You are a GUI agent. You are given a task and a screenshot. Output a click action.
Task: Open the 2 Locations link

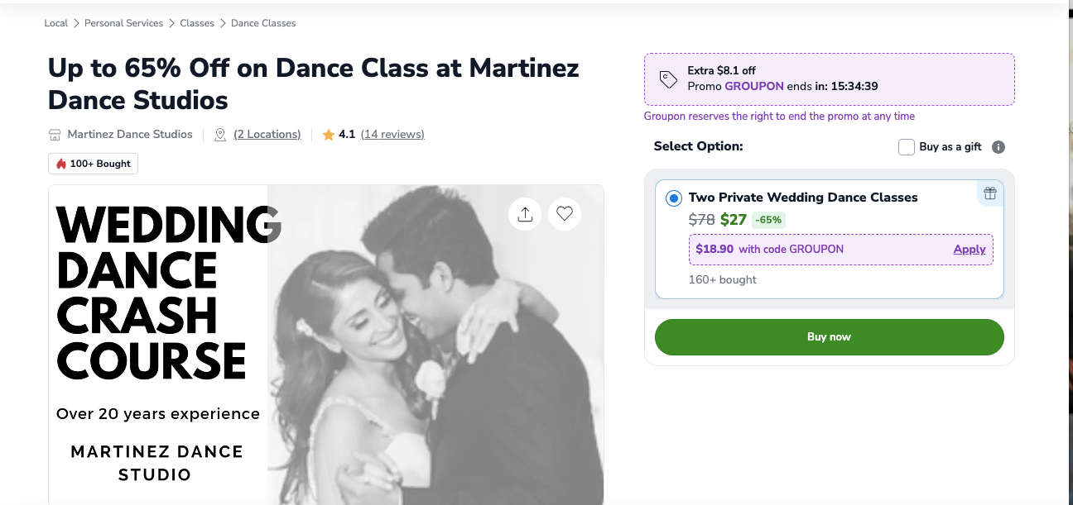267,135
